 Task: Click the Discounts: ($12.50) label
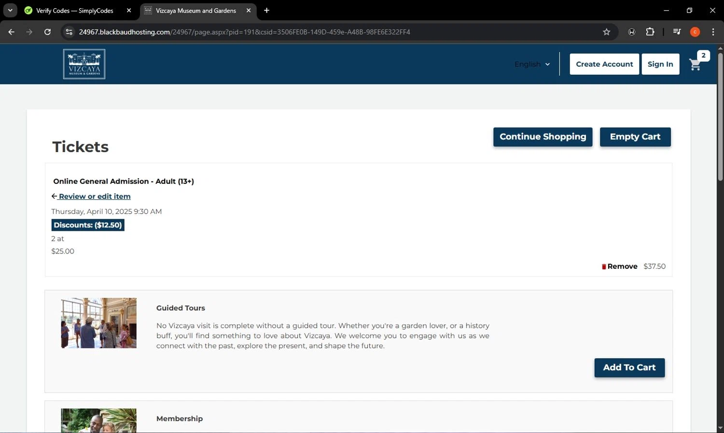pos(88,225)
